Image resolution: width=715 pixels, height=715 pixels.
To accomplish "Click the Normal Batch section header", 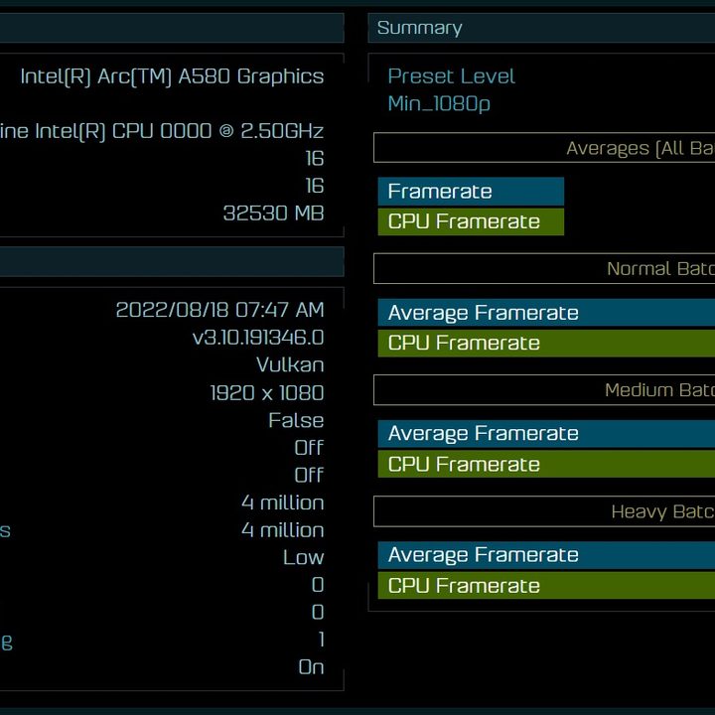I will point(544,268).
